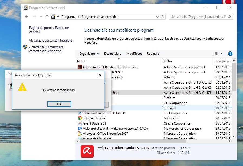Screen dimensions: 243x166
Task: Sort by the Instalat pe column header
Action: [223, 61]
